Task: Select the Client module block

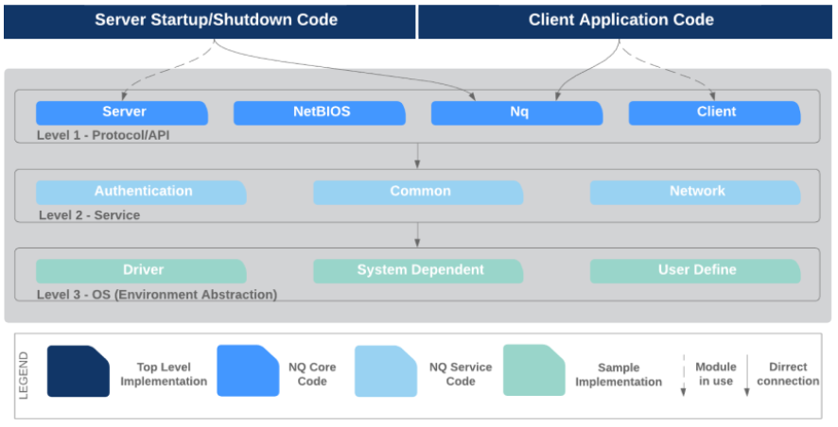Action: coord(714,112)
